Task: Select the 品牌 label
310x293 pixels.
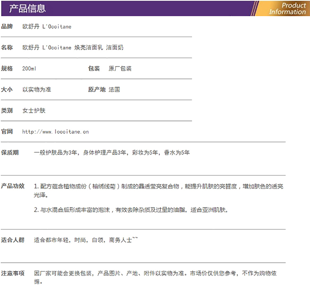Action: (x=7, y=26)
